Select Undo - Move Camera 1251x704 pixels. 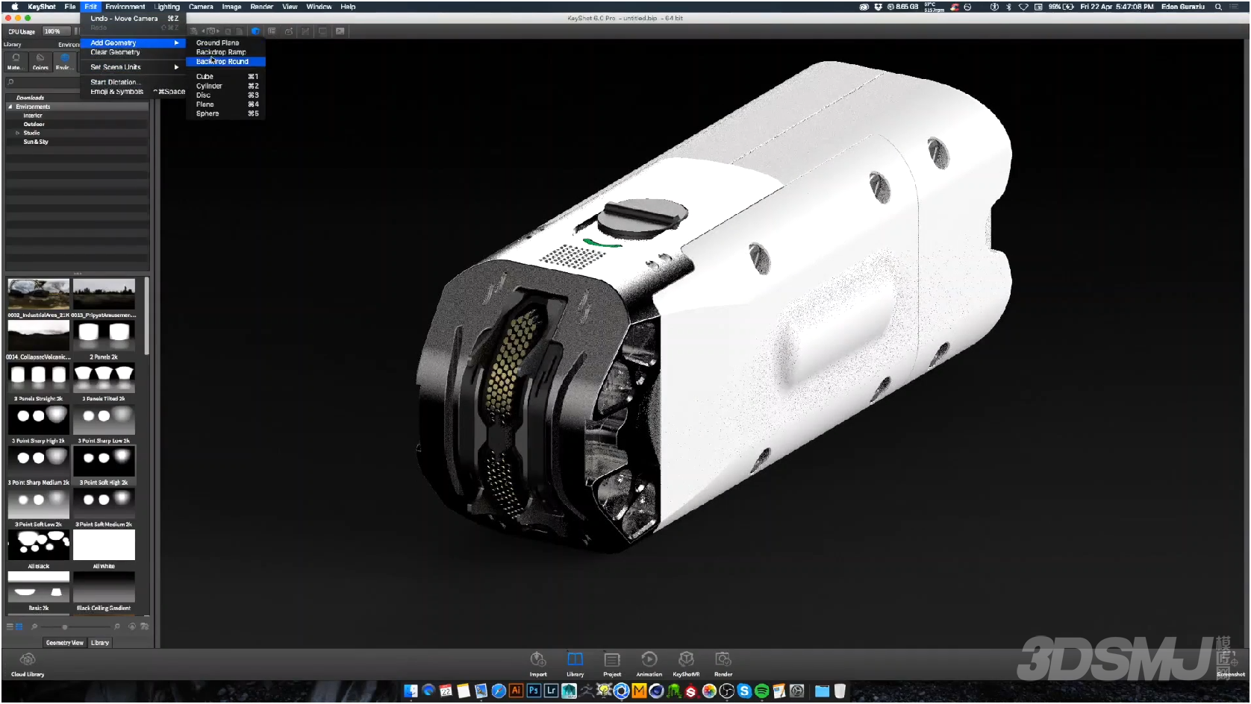coord(133,19)
